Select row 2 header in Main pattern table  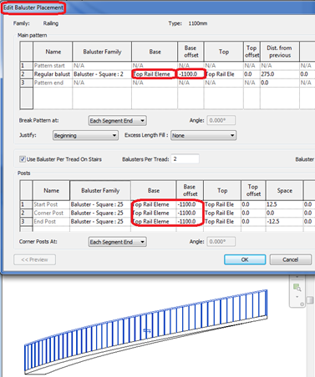27,74
